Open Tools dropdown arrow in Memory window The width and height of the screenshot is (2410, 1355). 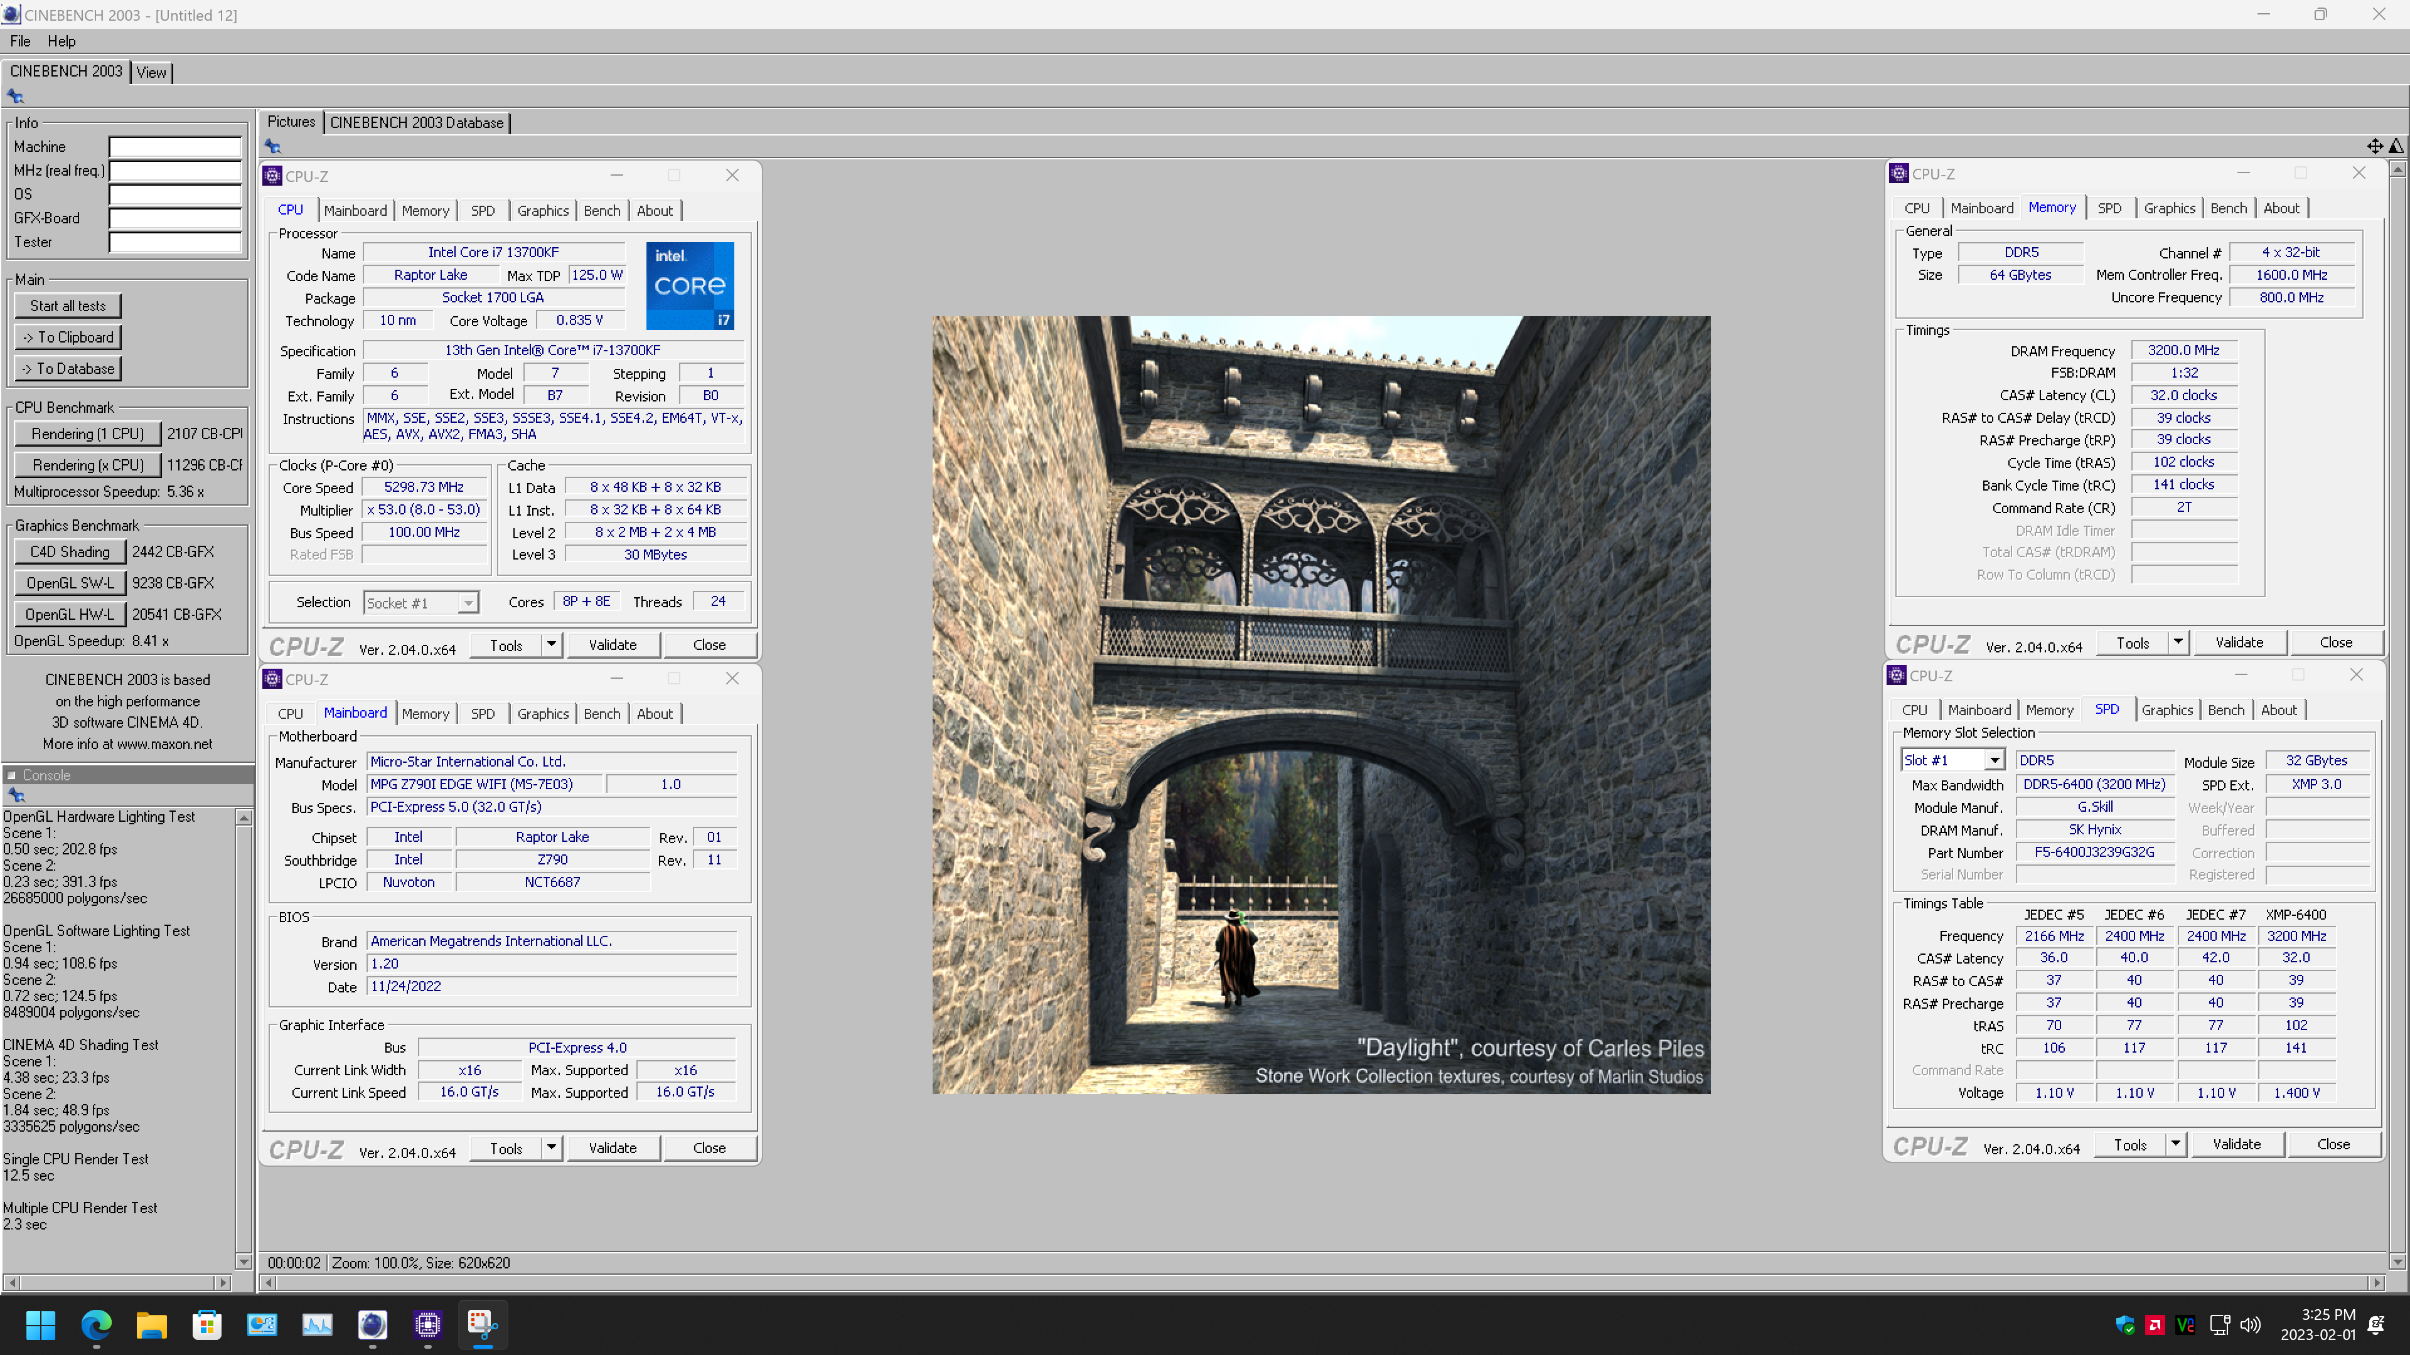2178,642
